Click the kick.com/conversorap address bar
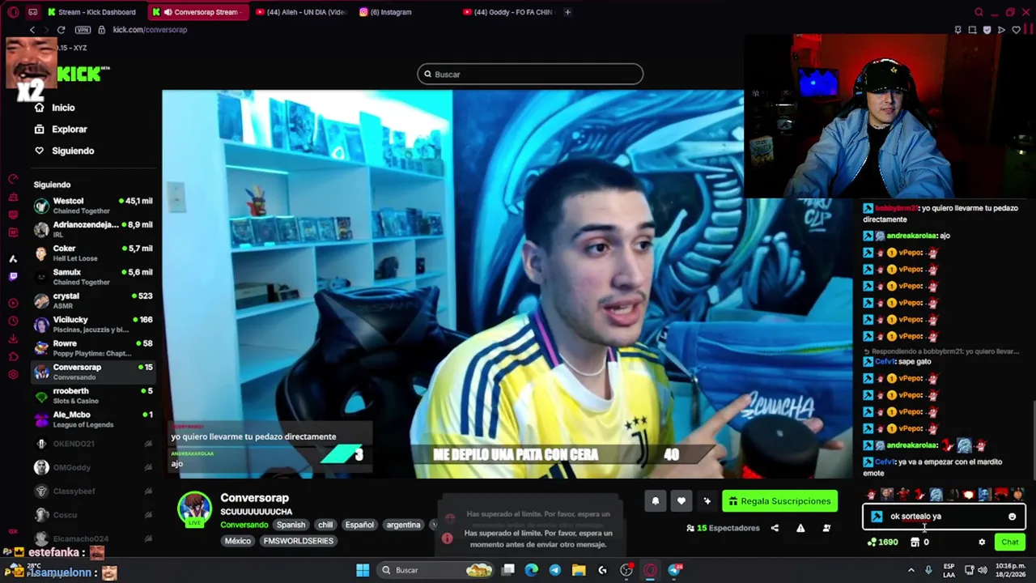This screenshot has width=1036, height=583. point(150,30)
